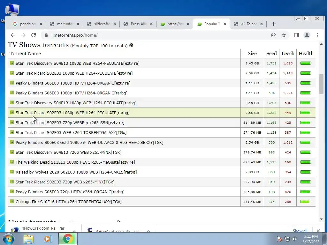Click the forward navigation arrow
The image size is (327, 245).
pos(23,35)
